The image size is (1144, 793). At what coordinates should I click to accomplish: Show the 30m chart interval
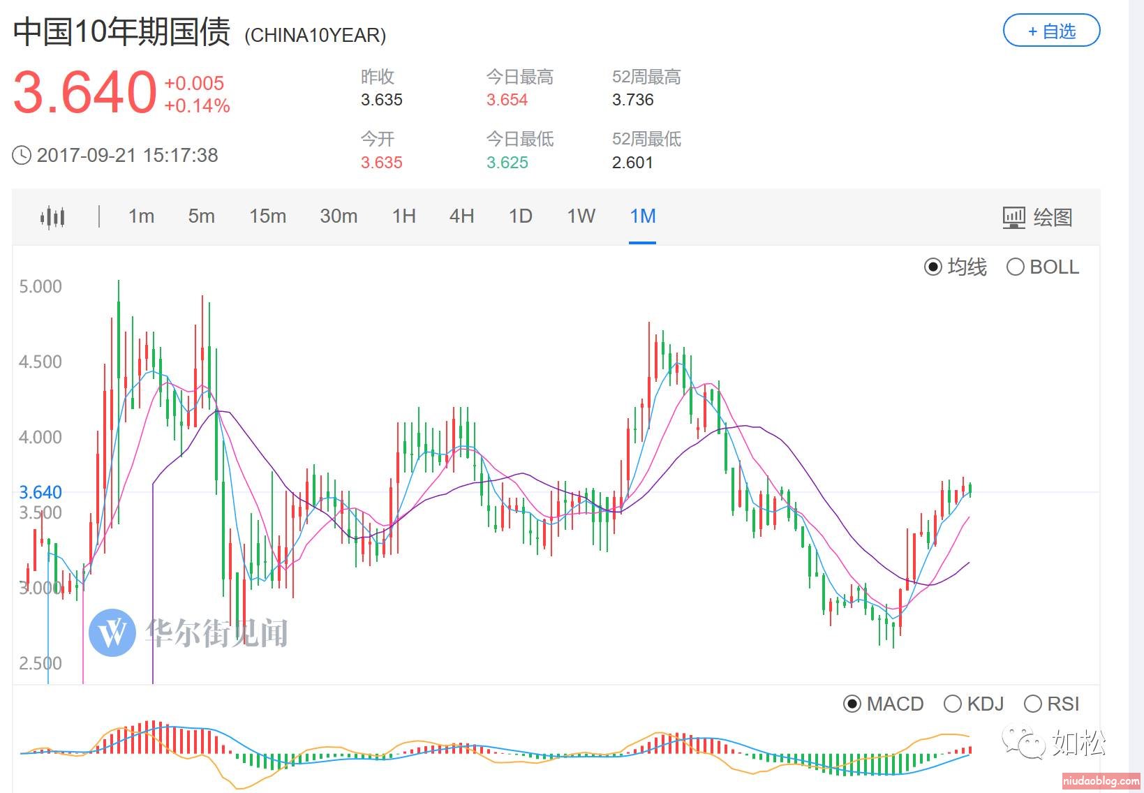point(339,216)
